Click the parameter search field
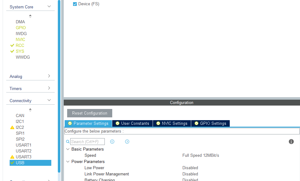 coord(87,142)
